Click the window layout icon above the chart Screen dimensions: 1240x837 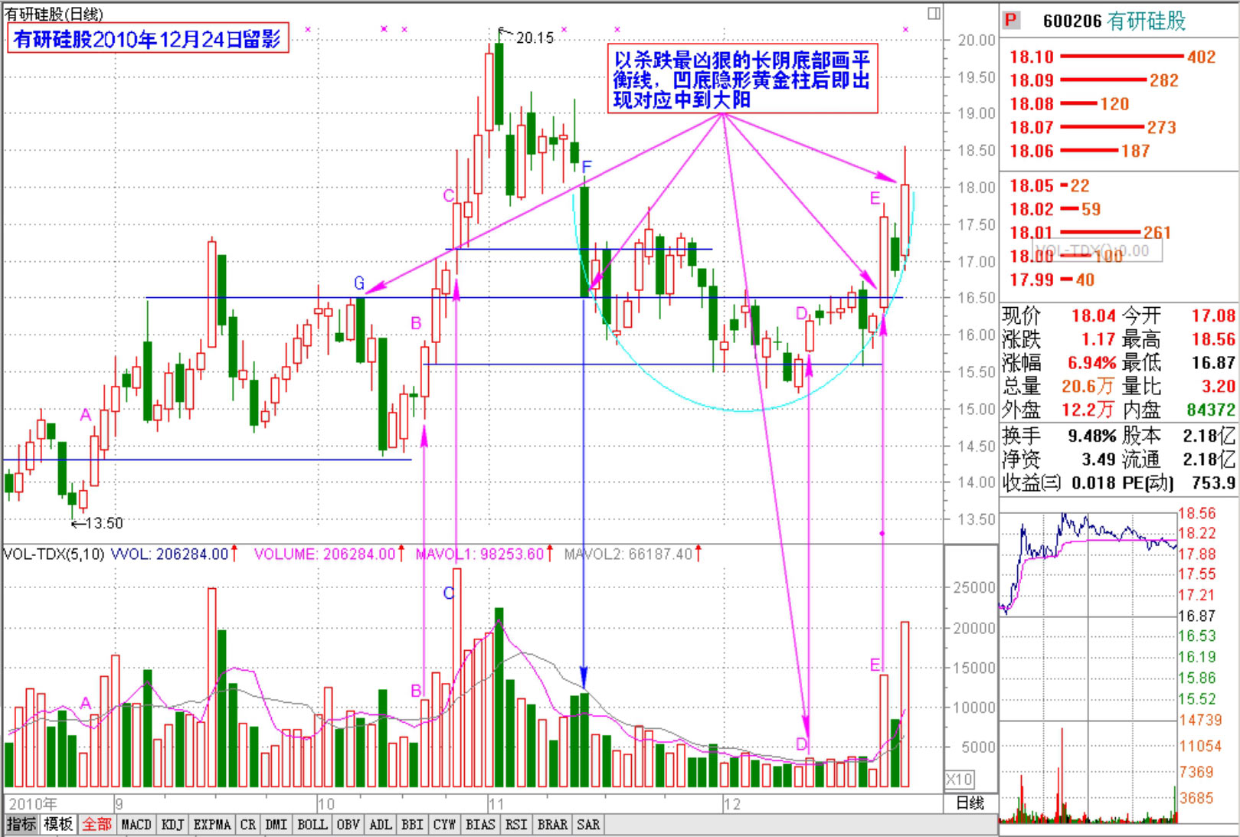click(934, 13)
